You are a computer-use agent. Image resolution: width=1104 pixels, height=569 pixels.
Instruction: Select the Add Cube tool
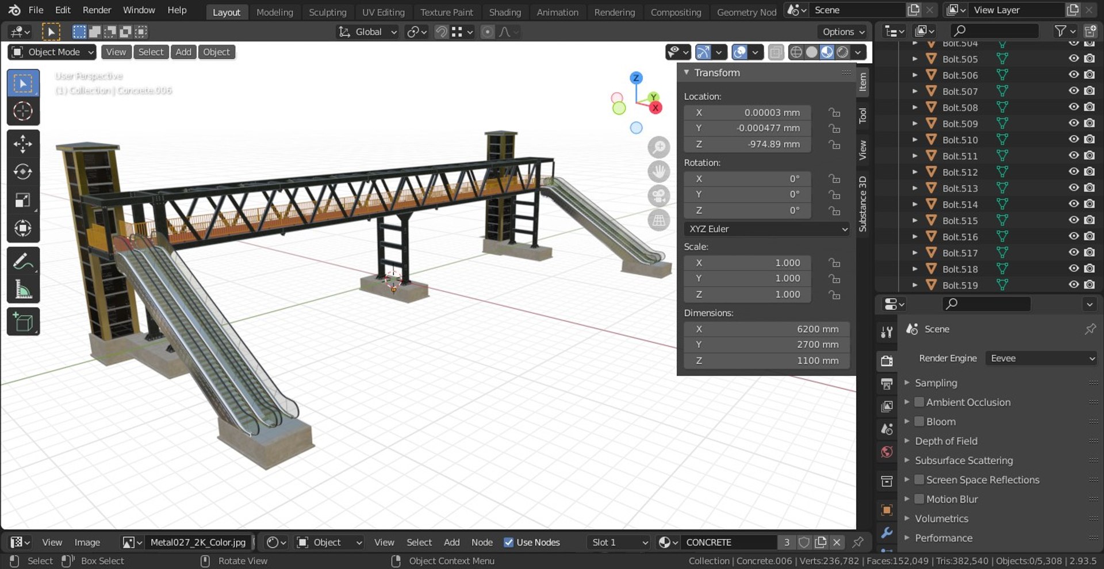pyautogui.click(x=23, y=322)
